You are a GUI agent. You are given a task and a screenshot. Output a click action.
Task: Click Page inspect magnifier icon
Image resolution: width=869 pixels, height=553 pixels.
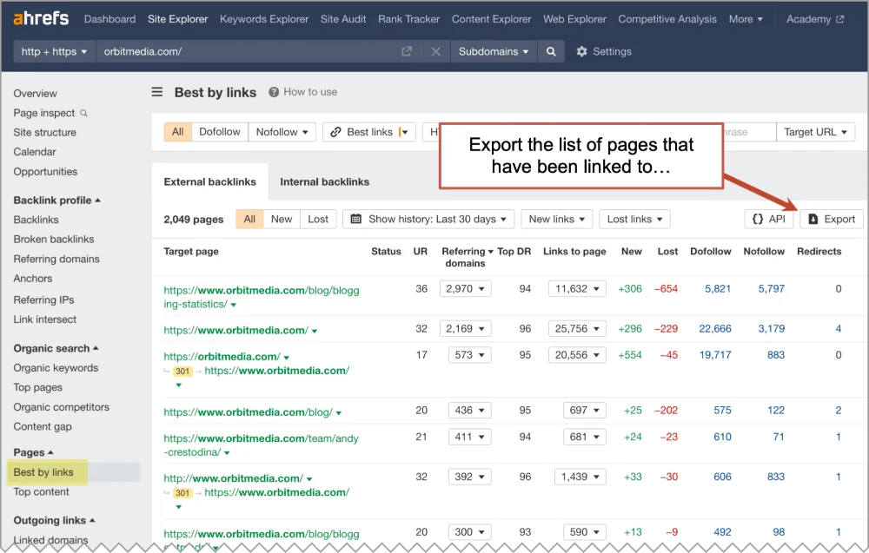click(83, 113)
